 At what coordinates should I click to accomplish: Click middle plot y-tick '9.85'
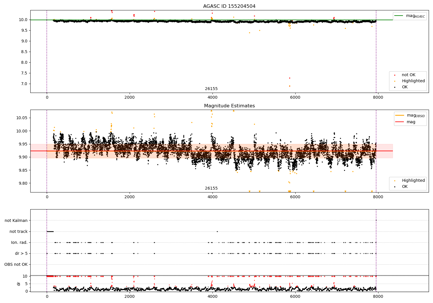tap(23, 171)
